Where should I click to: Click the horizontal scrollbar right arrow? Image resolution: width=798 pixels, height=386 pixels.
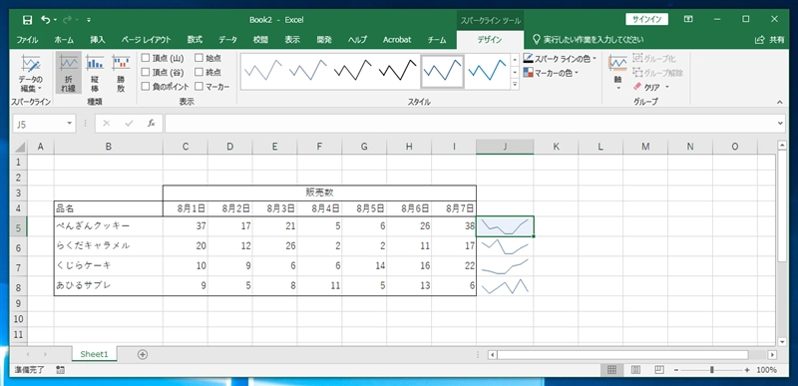tap(772, 354)
